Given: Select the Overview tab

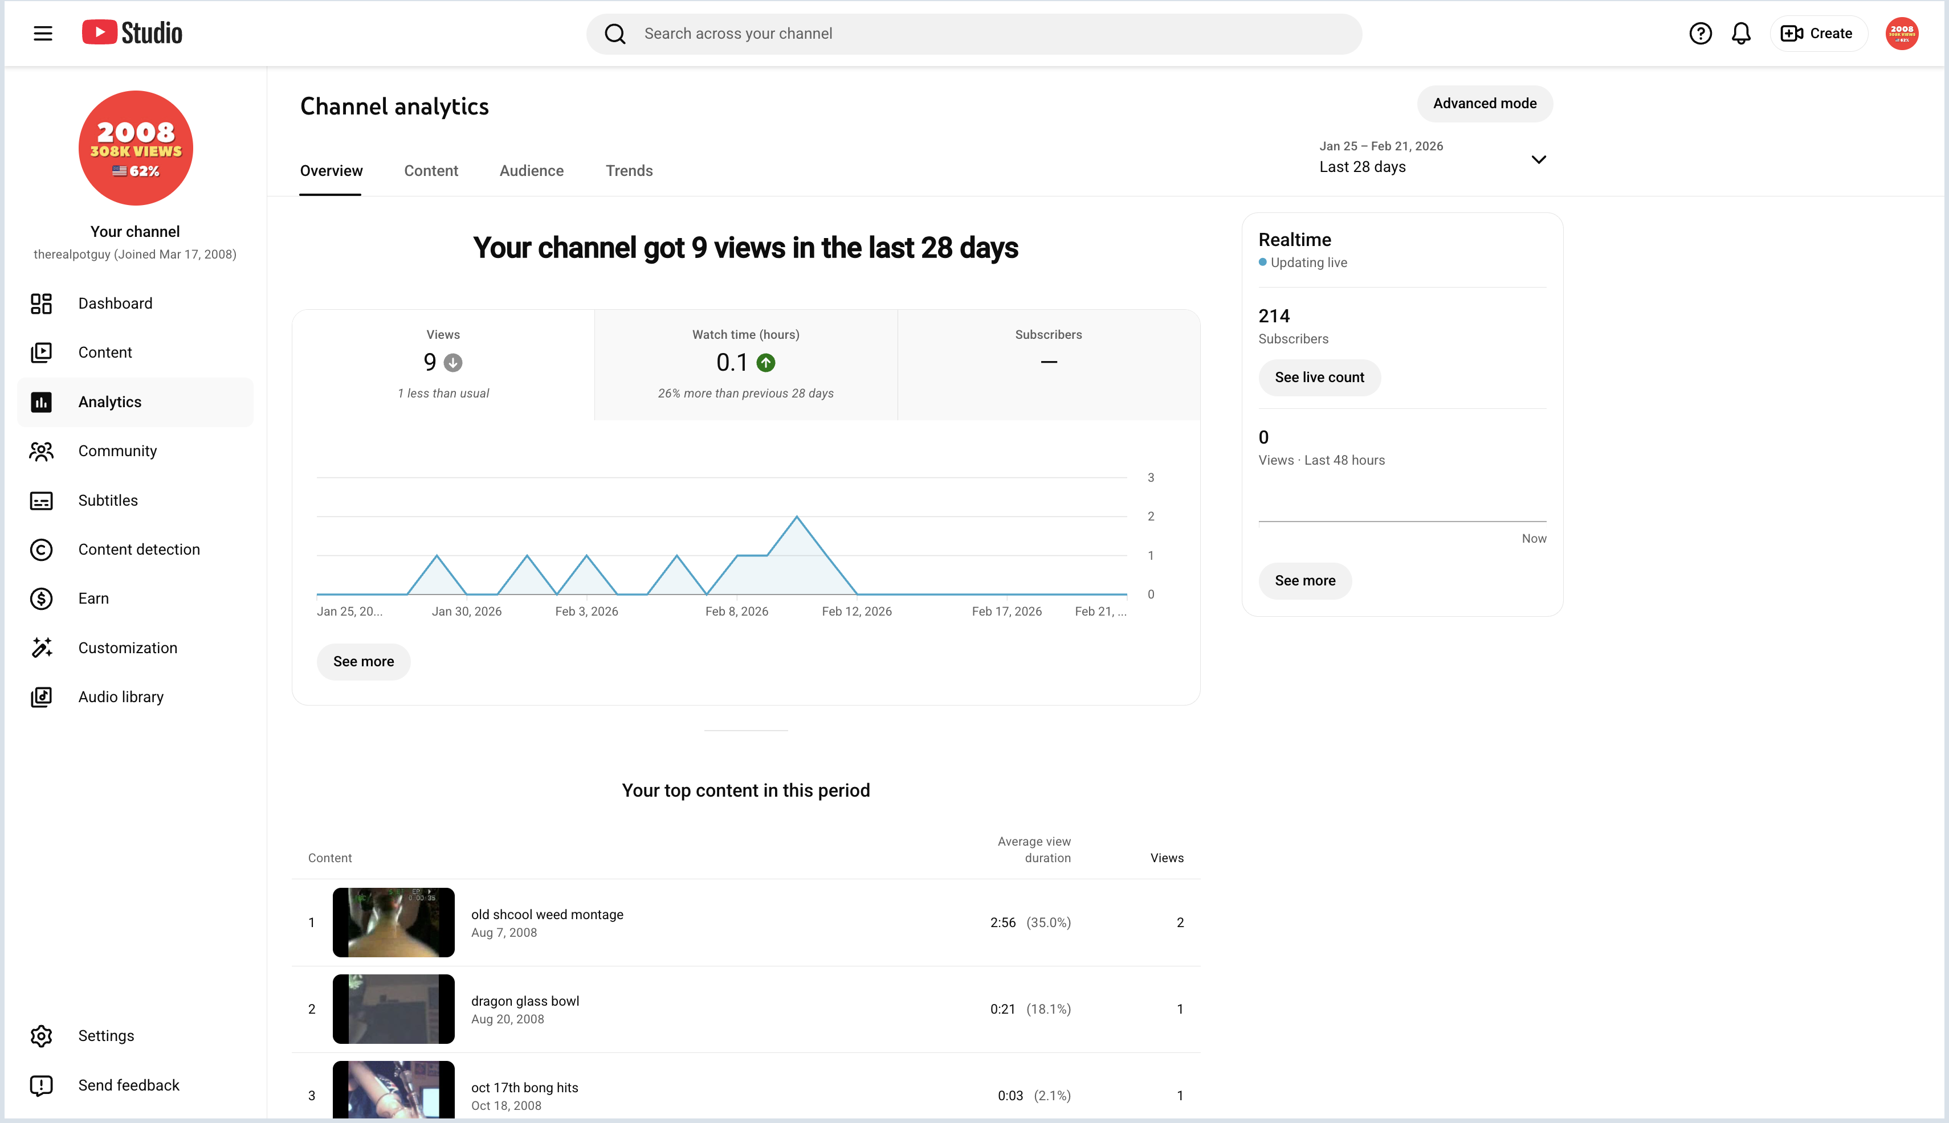Looking at the screenshot, I should [331, 171].
